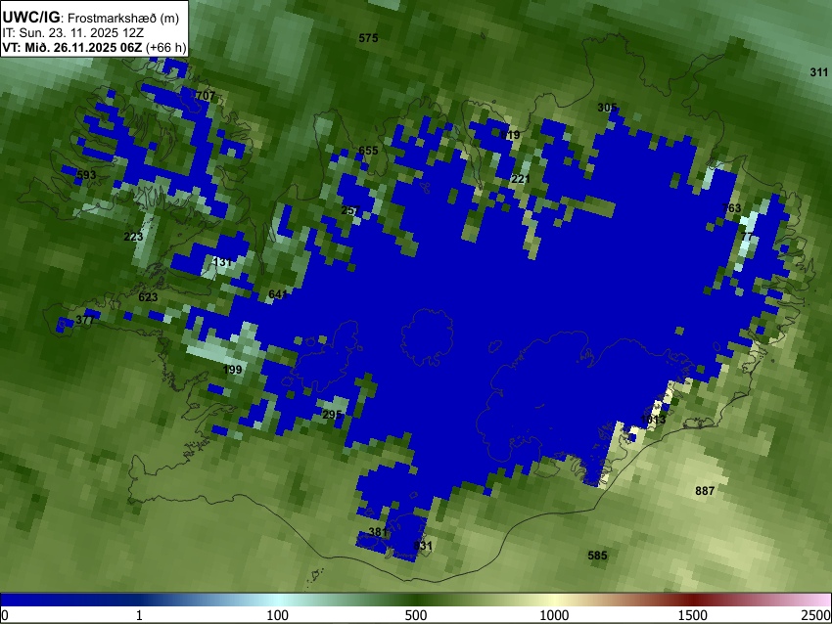Click the UWC/IG Frostmarkshæð title text
Screen dimensions: 832x624
91,18
